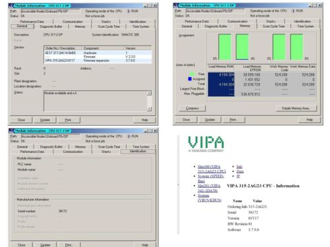Open the Slot100 VIPA 315-2AG23 CPU link
The width and height of the screenshot is (330, 247).
[x=212, y=169]
